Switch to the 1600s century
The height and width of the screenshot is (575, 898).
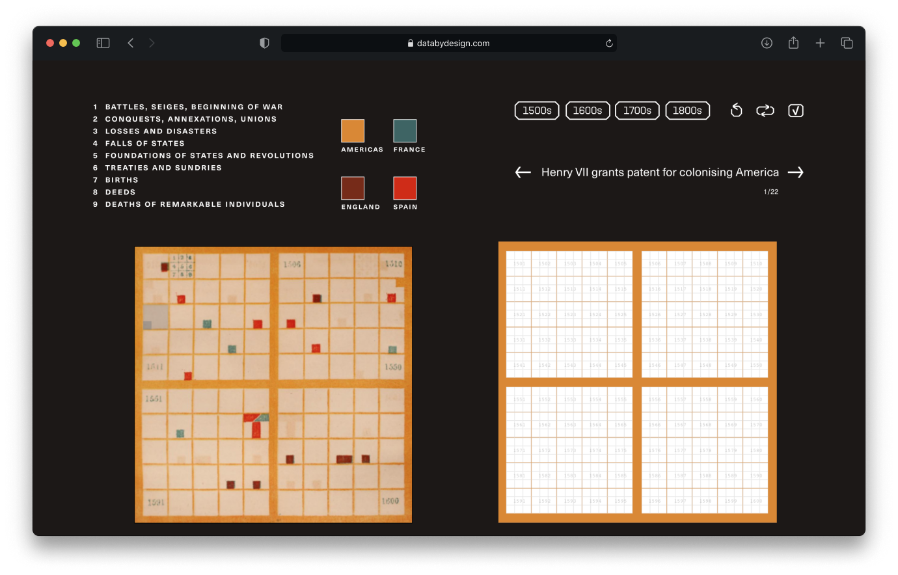588,111
